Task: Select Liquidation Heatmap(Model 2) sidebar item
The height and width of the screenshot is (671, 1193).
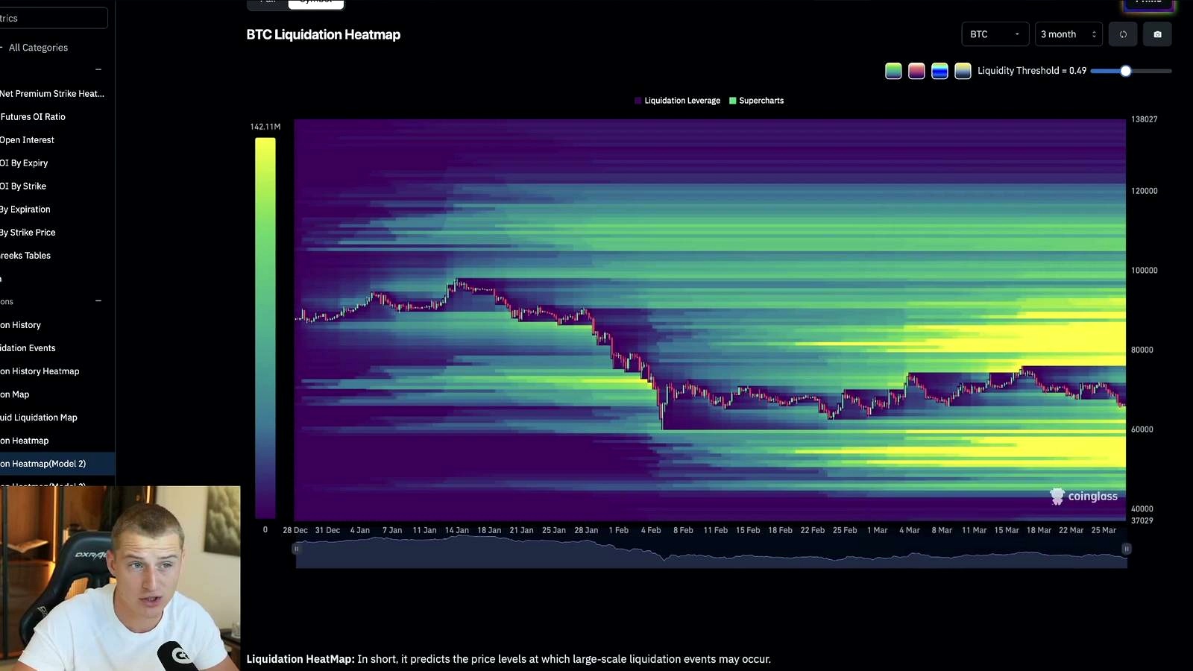Action: (57, 464)
